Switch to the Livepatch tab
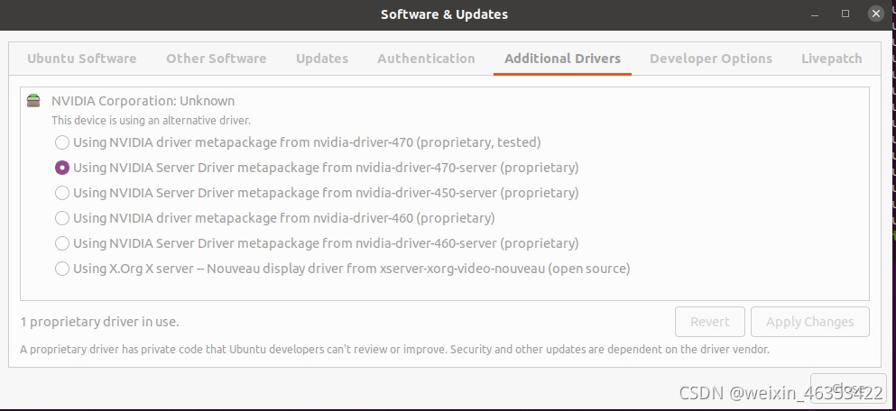Viewport: 896px width, 411px height. pos(831,59)
